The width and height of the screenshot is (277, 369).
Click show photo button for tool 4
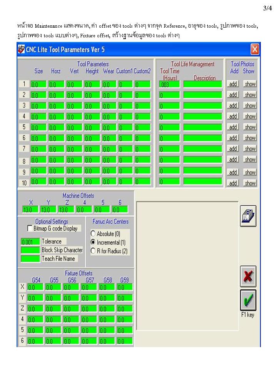(250, 116)
